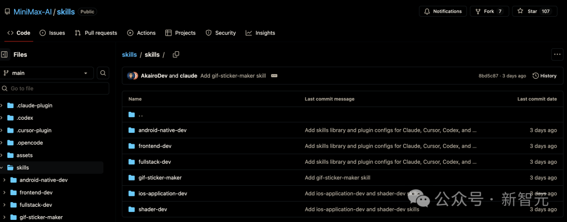Image resolution: width=567 pixels, height=222 pixels.
Task: Go to the Insights tab
Action: coord(260,33)
